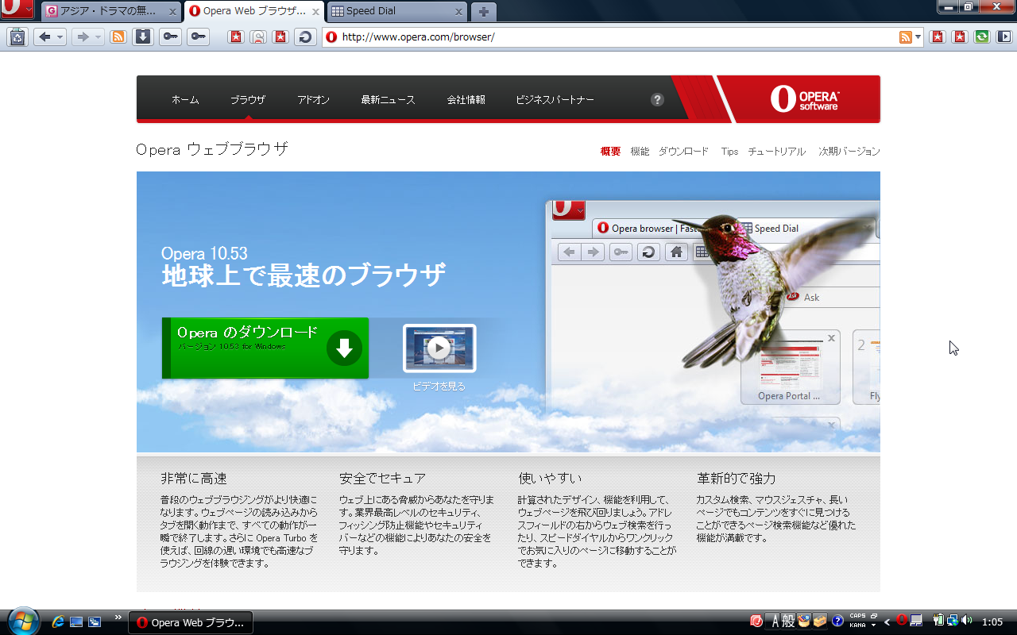Click the 概要 link

pos(610,152)
